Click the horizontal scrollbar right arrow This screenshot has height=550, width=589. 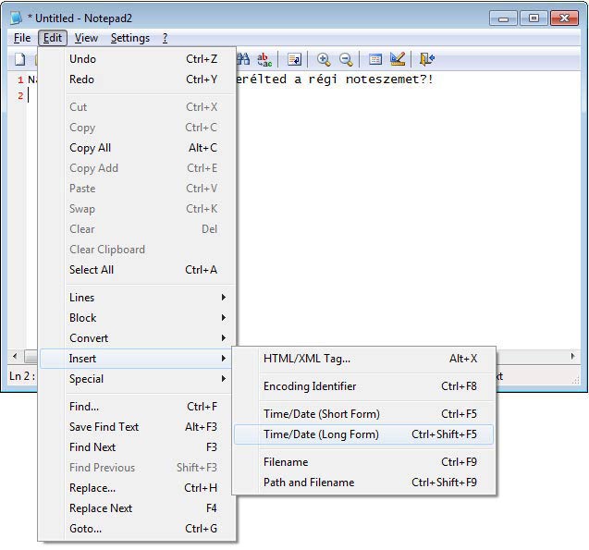click(x=572, y=356)
